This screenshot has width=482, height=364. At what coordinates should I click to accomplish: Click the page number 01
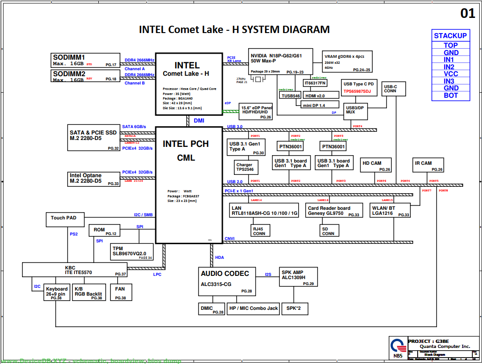pyautogui.click(x=468, y=13)
